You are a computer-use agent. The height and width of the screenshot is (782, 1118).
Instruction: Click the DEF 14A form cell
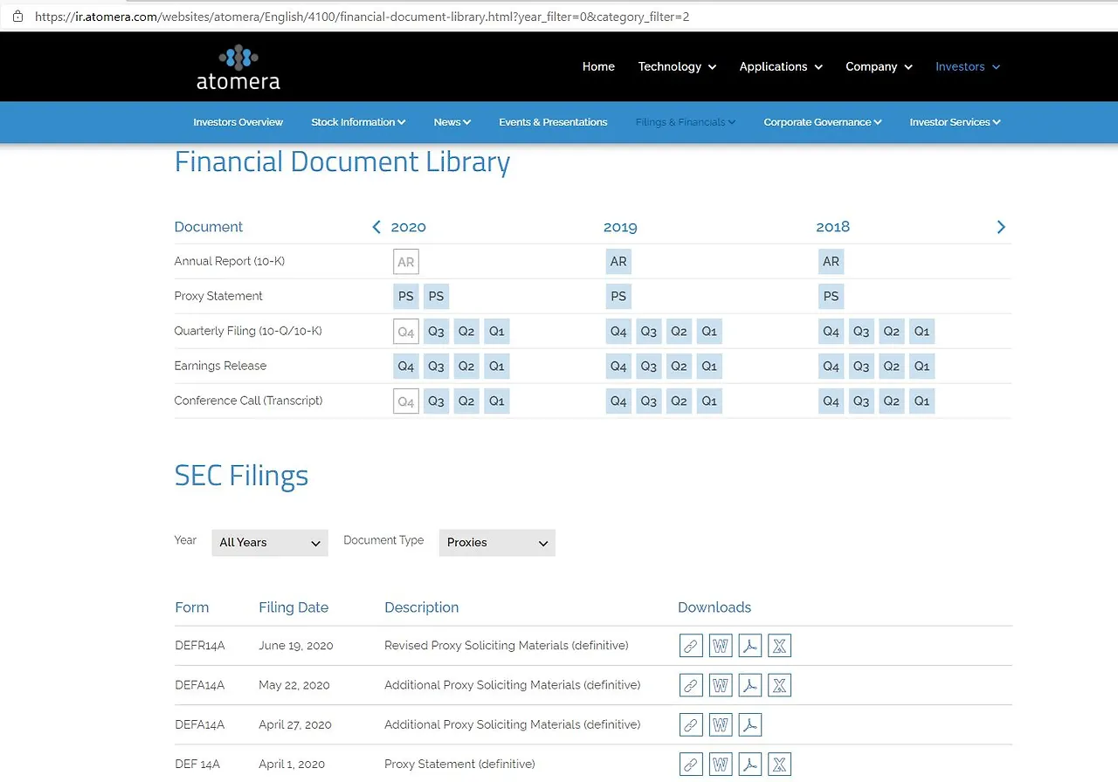tap(197, 765)
